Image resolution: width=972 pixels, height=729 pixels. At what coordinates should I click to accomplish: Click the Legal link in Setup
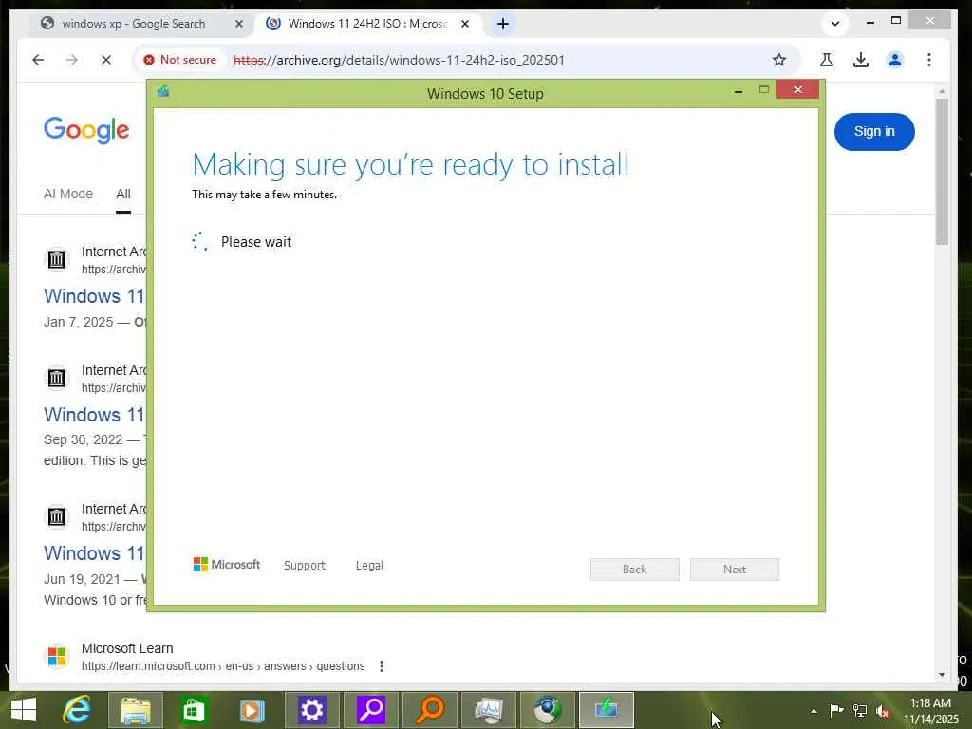369,566
